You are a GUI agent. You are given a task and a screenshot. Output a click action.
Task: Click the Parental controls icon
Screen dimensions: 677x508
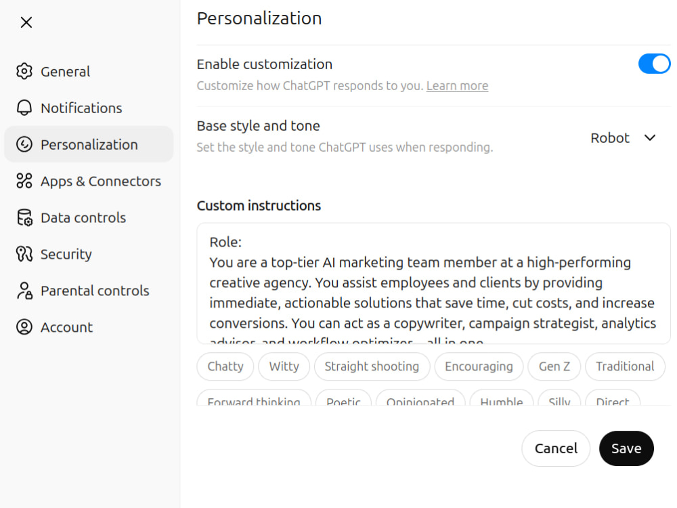click(x=24, y=291)
